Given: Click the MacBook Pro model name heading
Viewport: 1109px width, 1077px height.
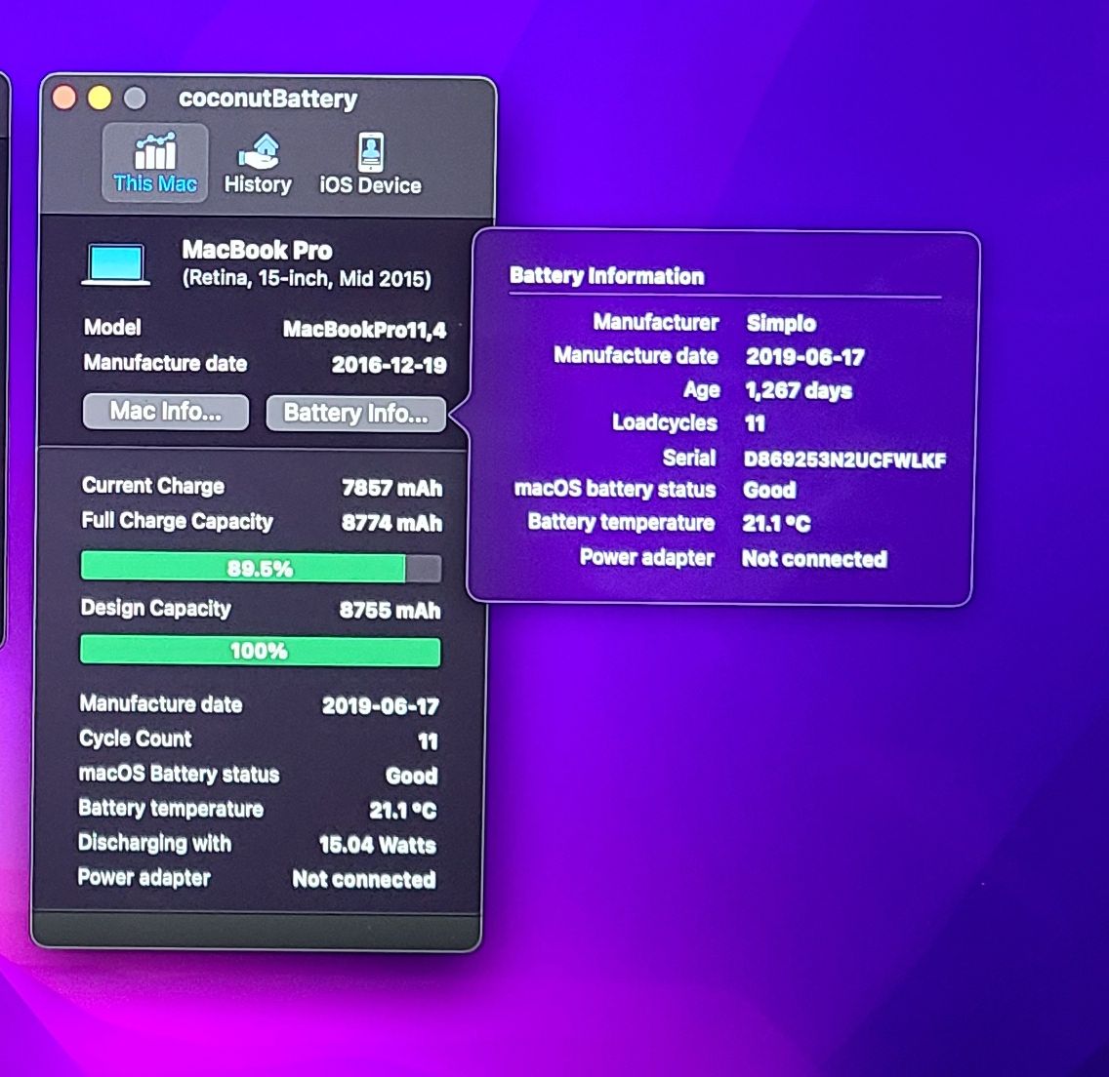Looking at the screenshot, I should coord(257,250).
